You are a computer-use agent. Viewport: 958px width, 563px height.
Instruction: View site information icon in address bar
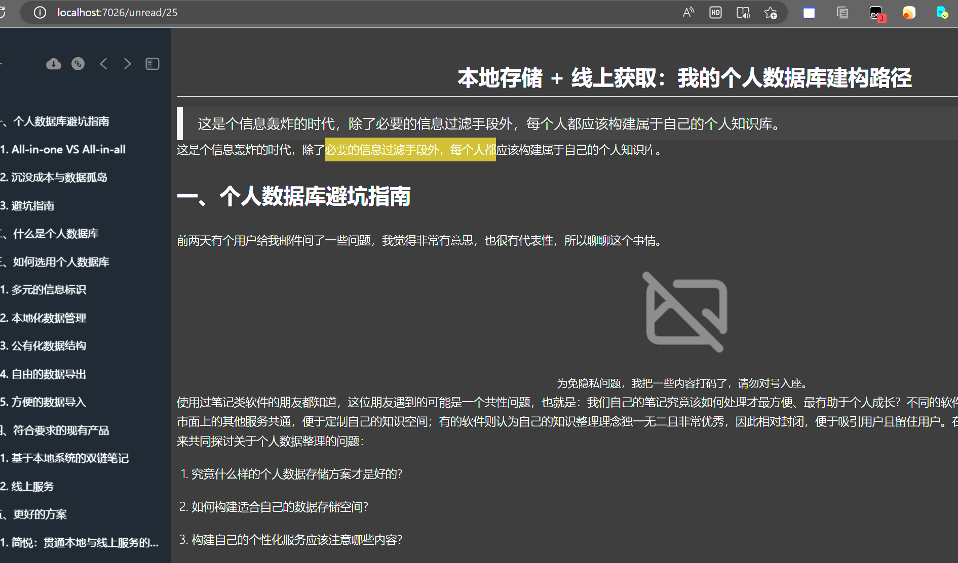40,13
